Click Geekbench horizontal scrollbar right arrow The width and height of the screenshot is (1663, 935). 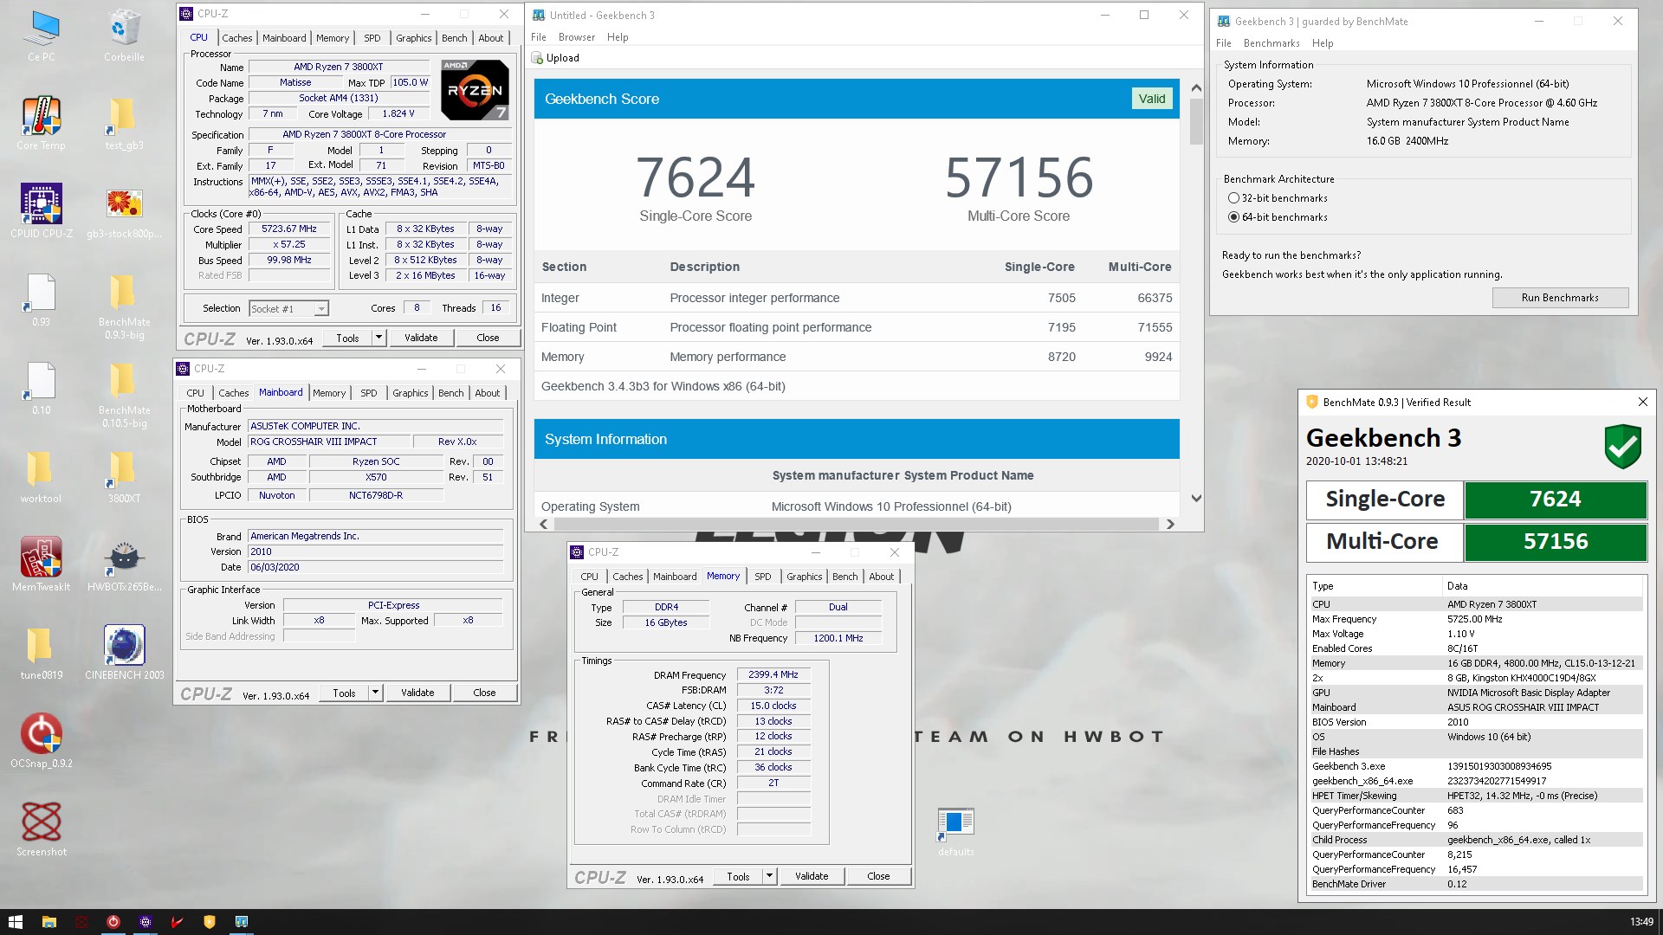pos(1170,524)
